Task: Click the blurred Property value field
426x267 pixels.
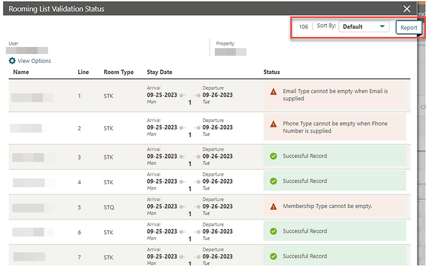Action: tap(231, 52)
